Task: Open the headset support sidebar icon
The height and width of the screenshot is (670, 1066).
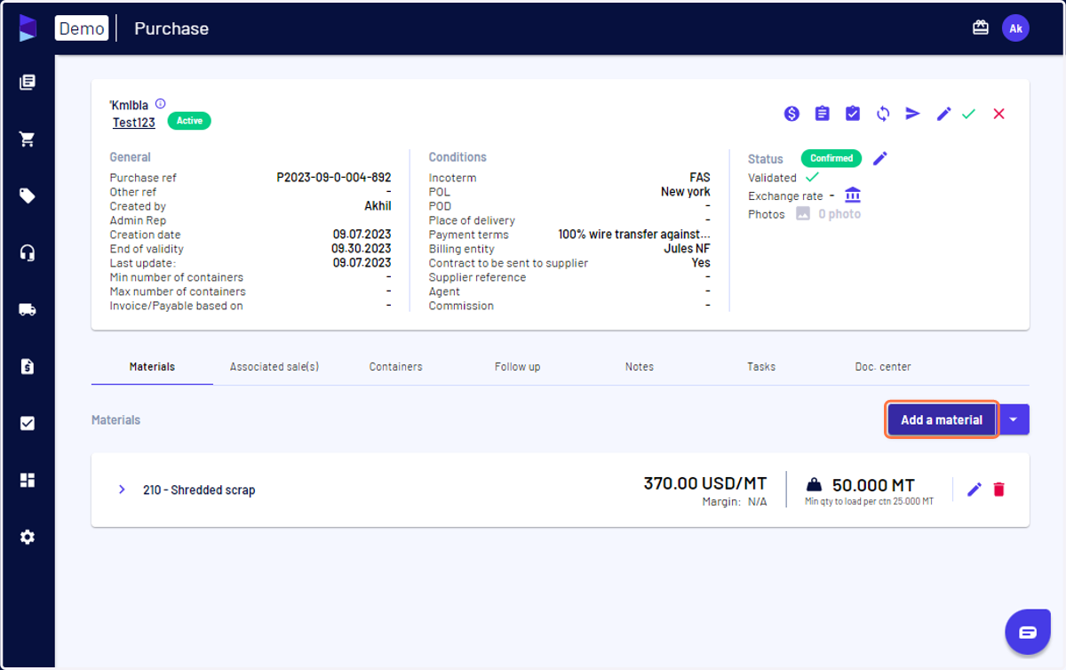Action: click(28, 253)
